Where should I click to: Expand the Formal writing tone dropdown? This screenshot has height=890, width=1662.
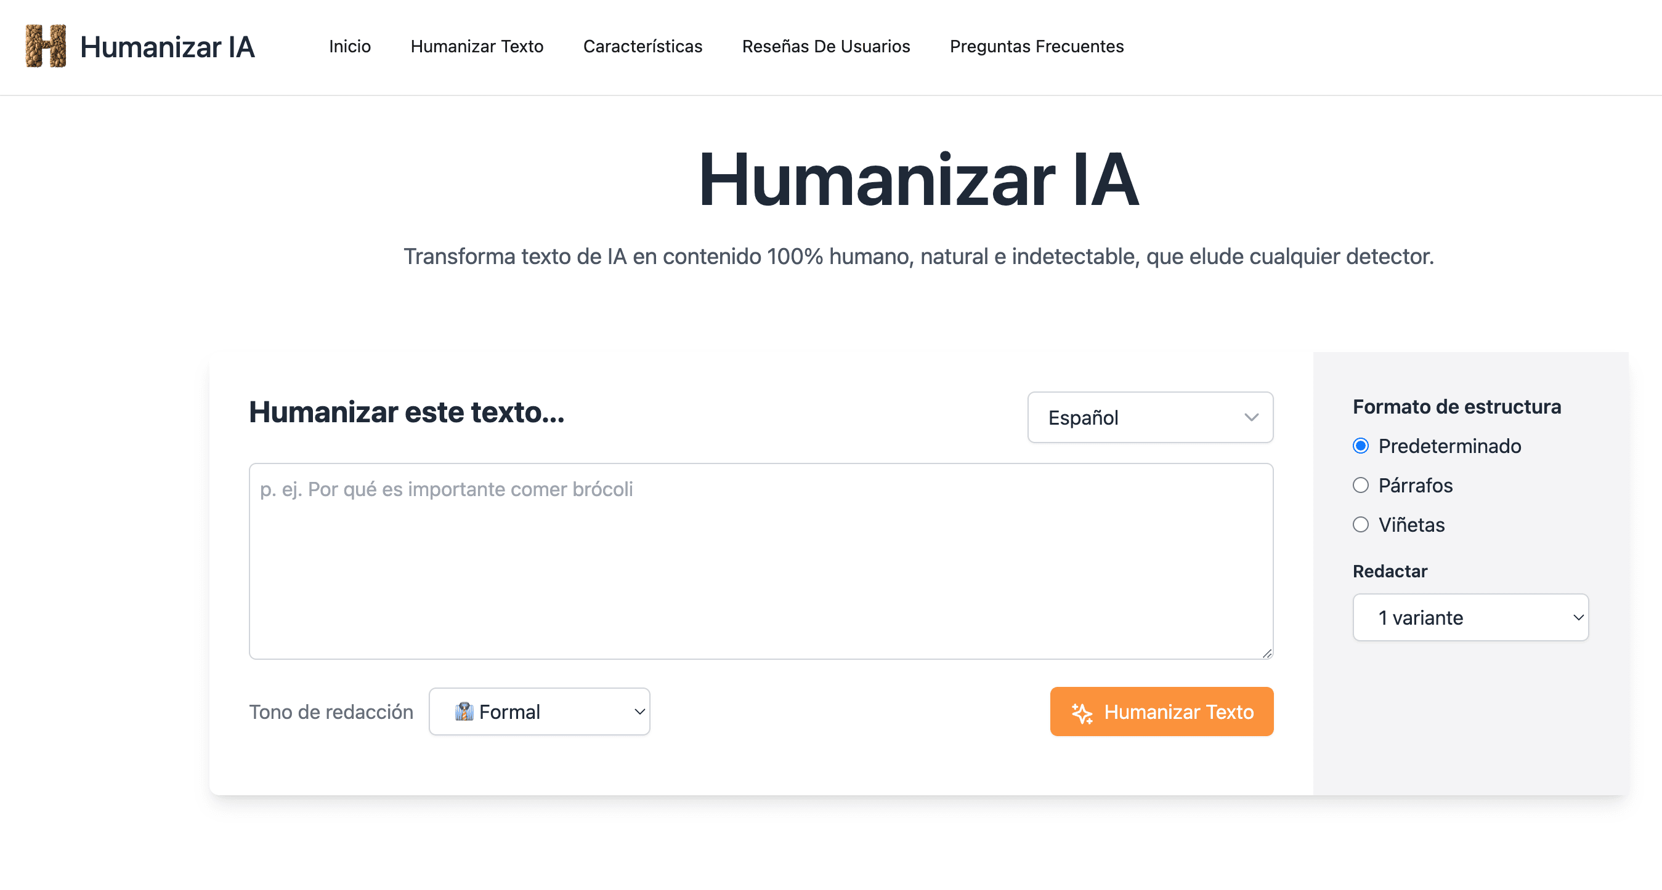click(x=540, y=712)
